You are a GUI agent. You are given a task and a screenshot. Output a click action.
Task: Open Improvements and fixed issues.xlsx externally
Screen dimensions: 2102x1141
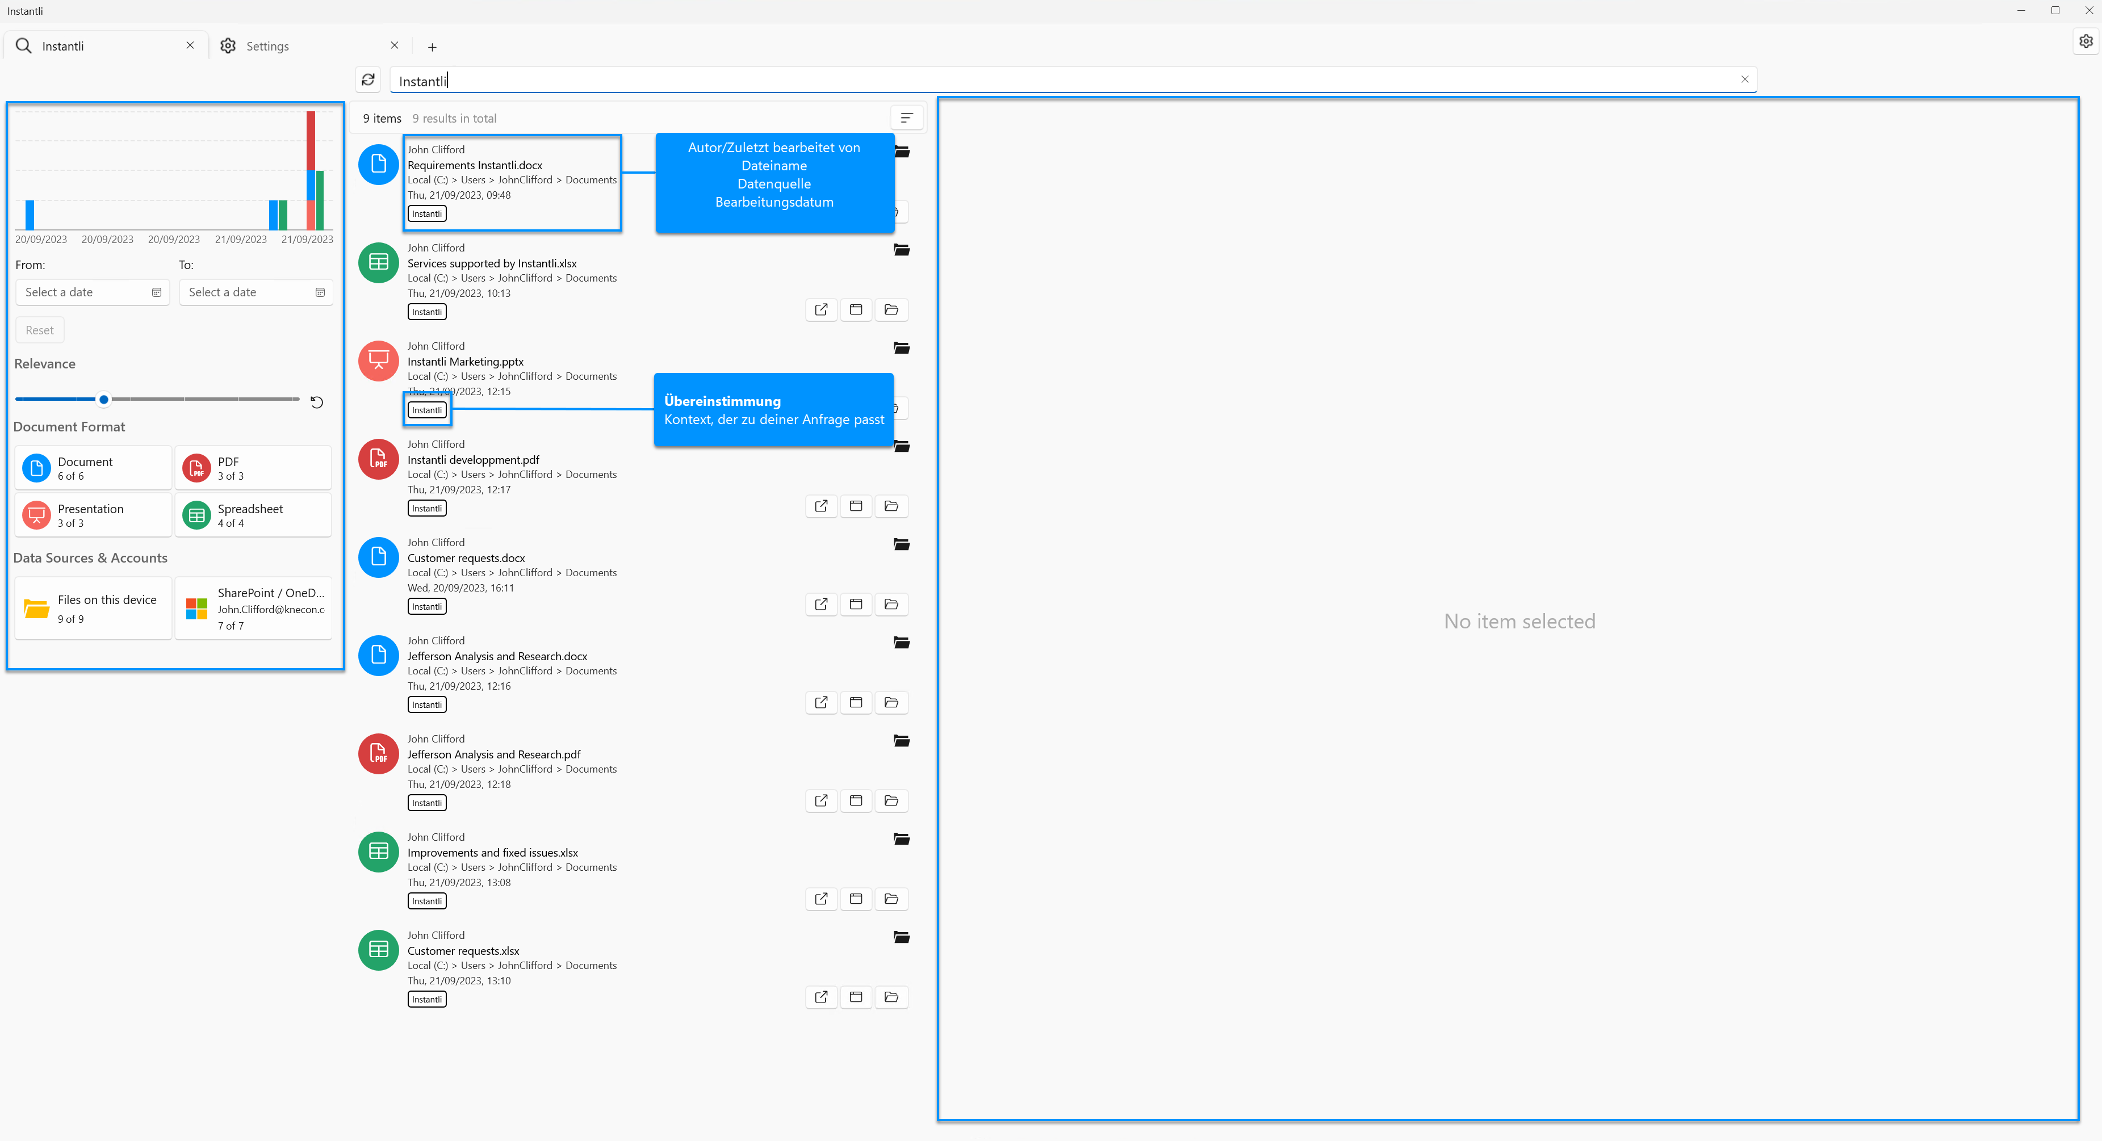[x=821, y=899]
